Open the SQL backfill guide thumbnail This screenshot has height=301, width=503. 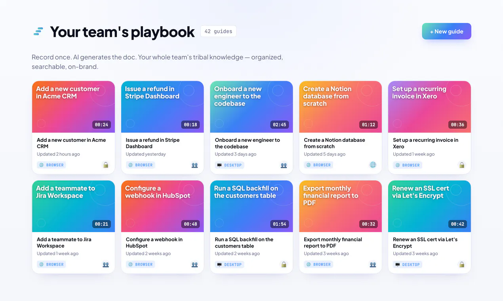tap(251, 206)
